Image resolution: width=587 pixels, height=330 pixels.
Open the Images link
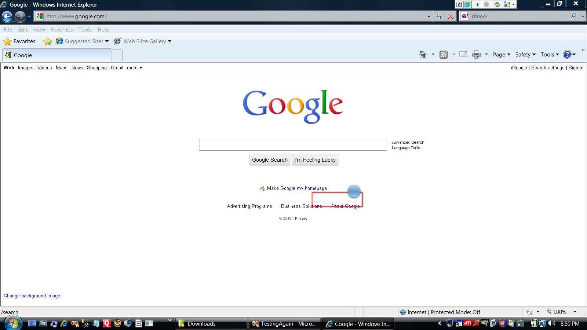click(x=26, y=68)
